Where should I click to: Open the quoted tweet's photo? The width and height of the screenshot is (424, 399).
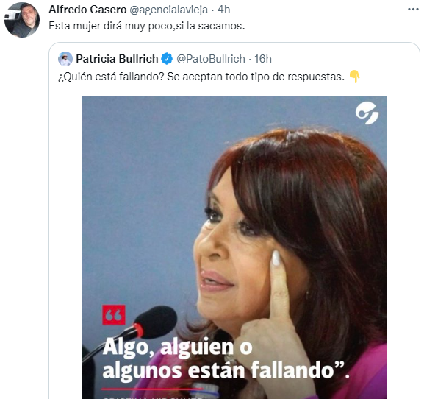pyautogui.click(x=234, y=247)
